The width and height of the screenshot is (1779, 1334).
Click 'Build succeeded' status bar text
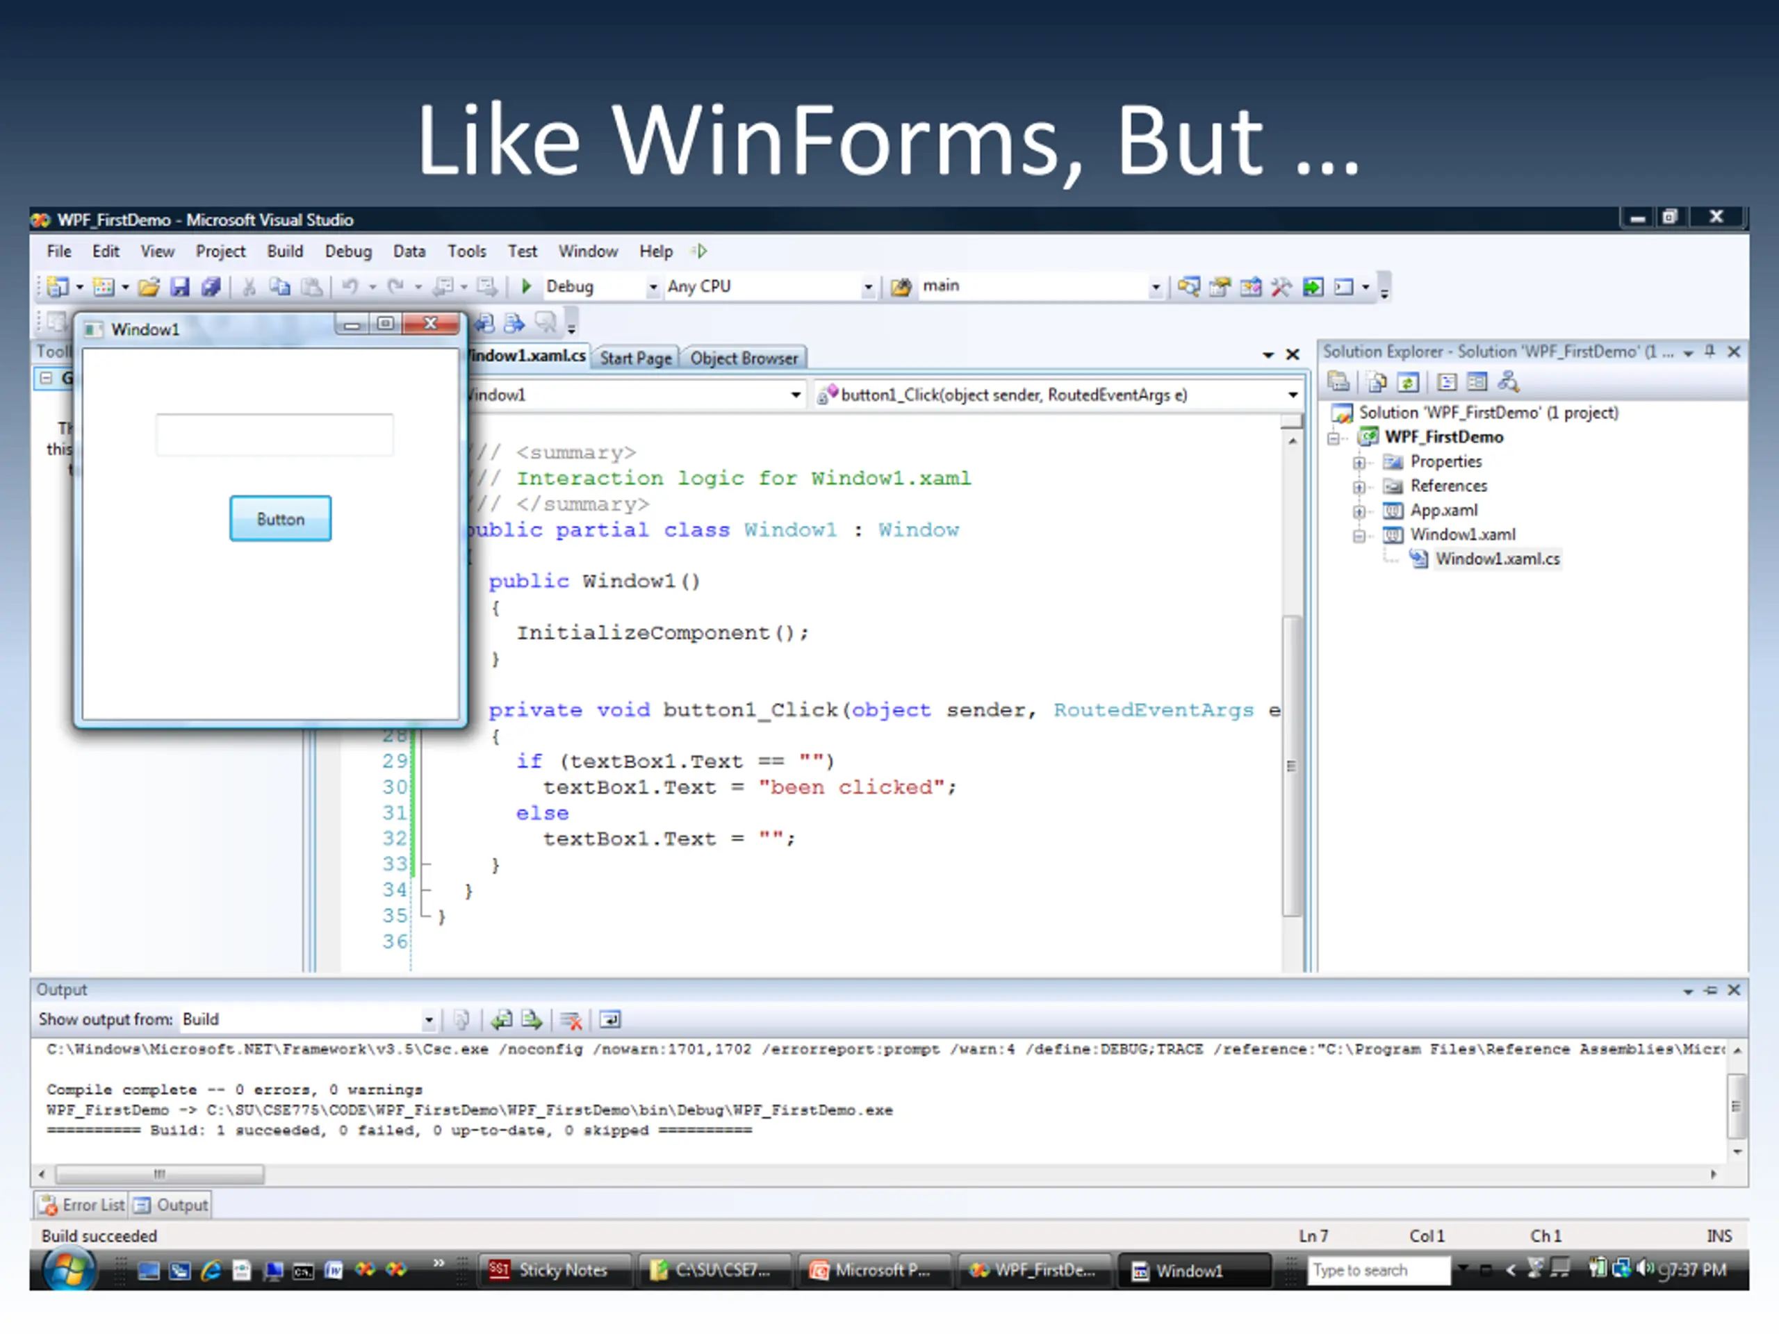pyautogui.click(x=100, y=1236)
